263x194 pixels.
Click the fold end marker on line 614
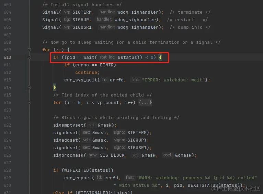pyautogui.click(x=29, y=87)
